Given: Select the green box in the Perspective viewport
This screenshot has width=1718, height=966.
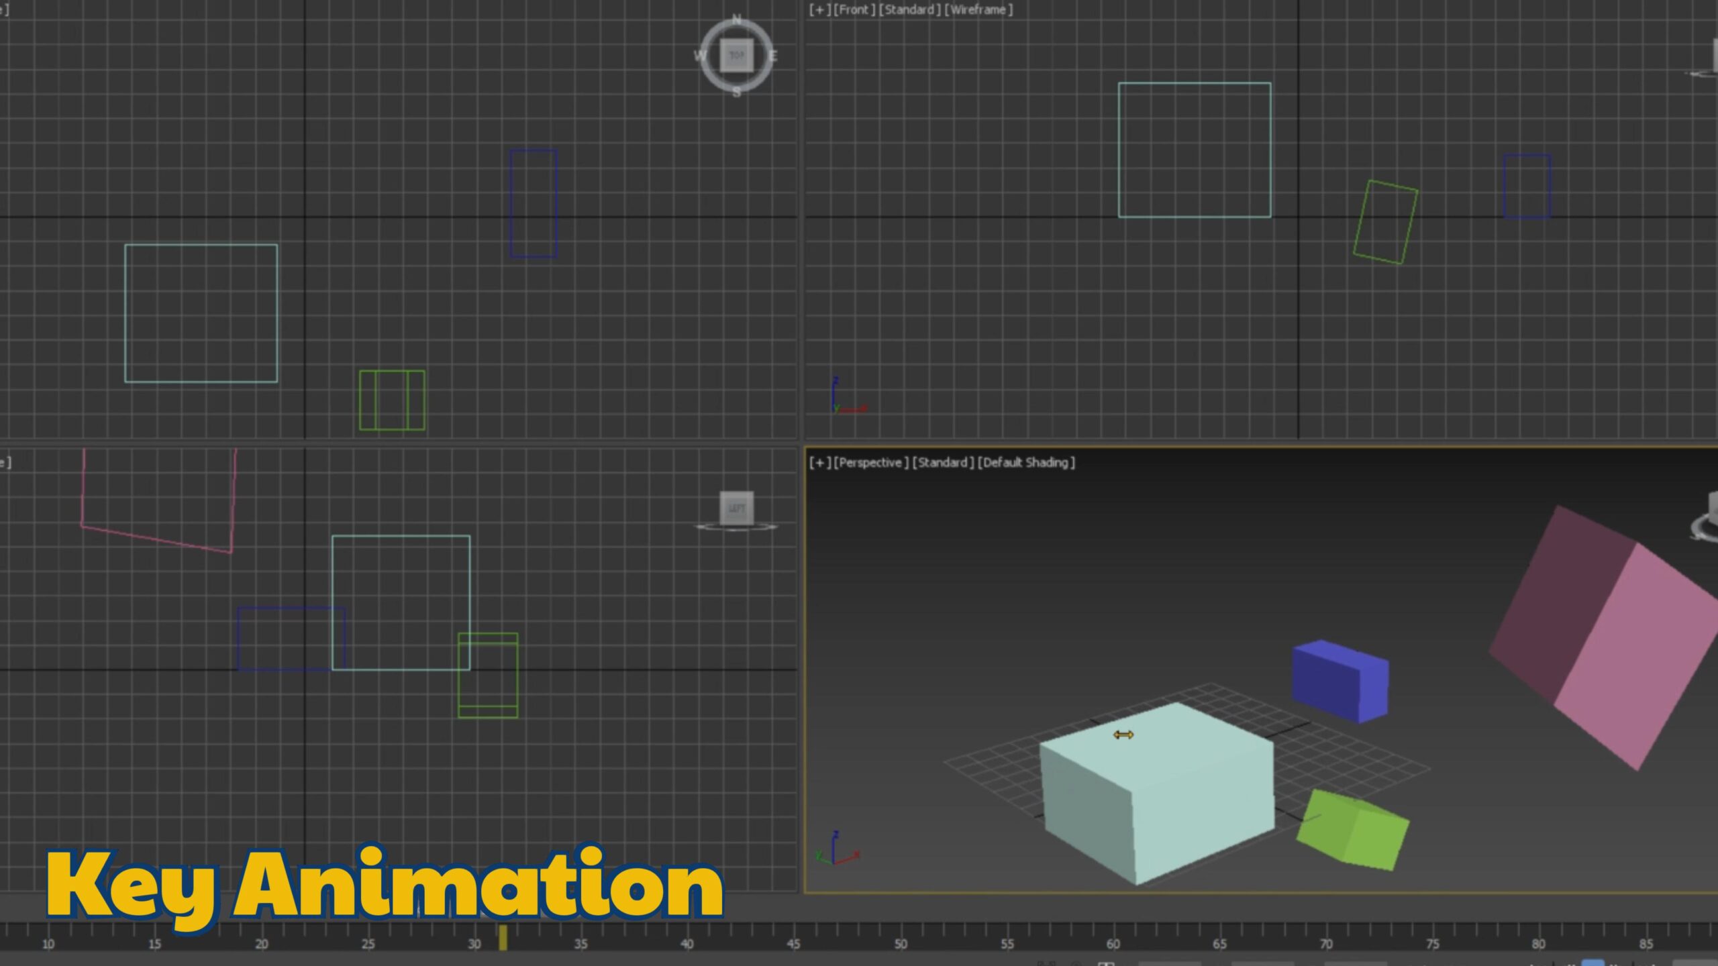Looking at the screenshot, I should tap(1352, 830).
